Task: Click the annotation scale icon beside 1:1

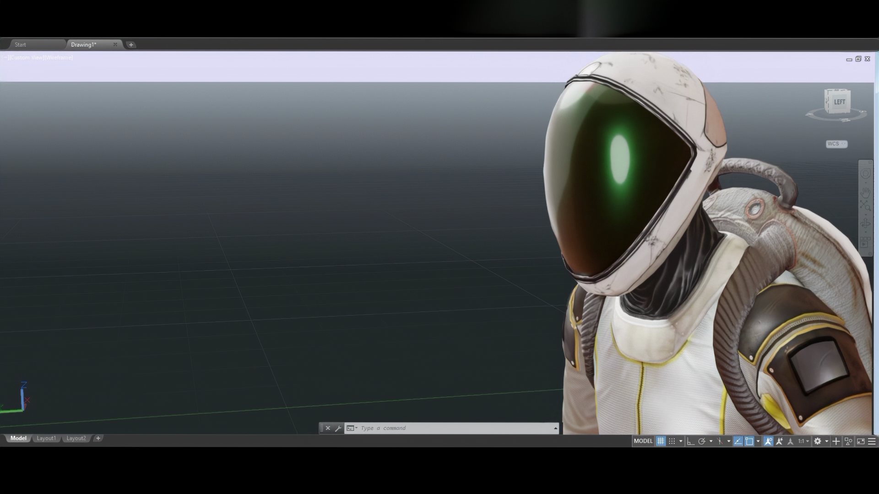Action: (x=790, y=441)
